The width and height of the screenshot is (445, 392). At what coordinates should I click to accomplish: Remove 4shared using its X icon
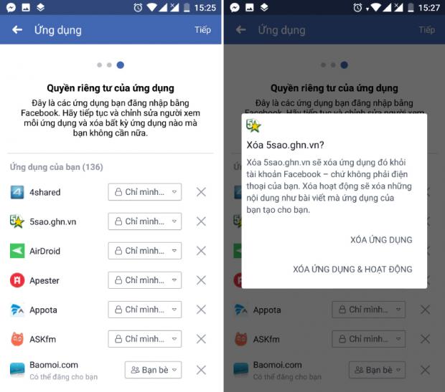click(x=201, y=192)
